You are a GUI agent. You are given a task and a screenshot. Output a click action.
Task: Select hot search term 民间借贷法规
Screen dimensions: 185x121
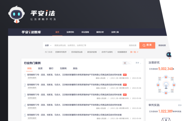click(77, 52)
